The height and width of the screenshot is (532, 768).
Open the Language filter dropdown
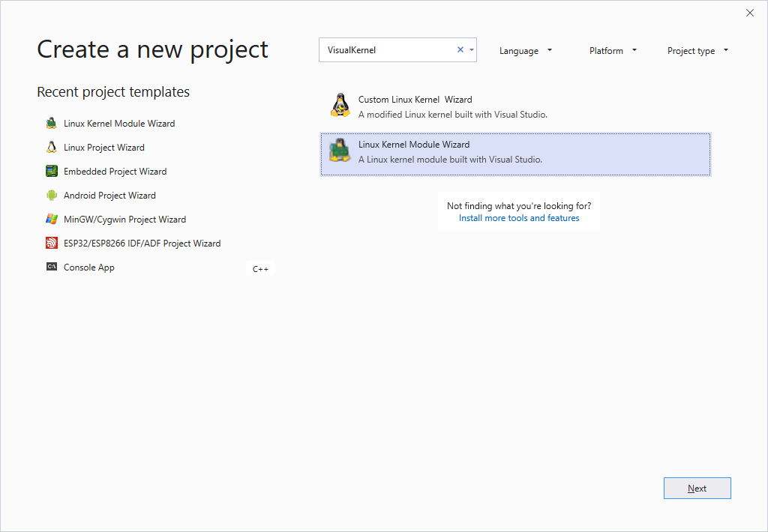click(526, 50)
